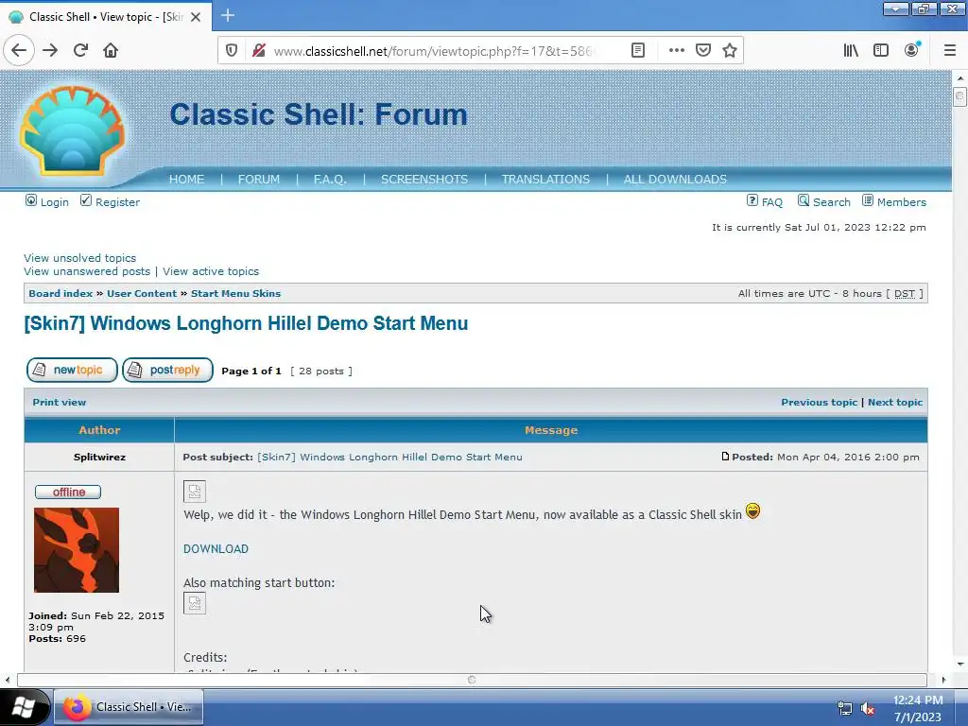Open a new browser tab with plus

tap(227, 15)
